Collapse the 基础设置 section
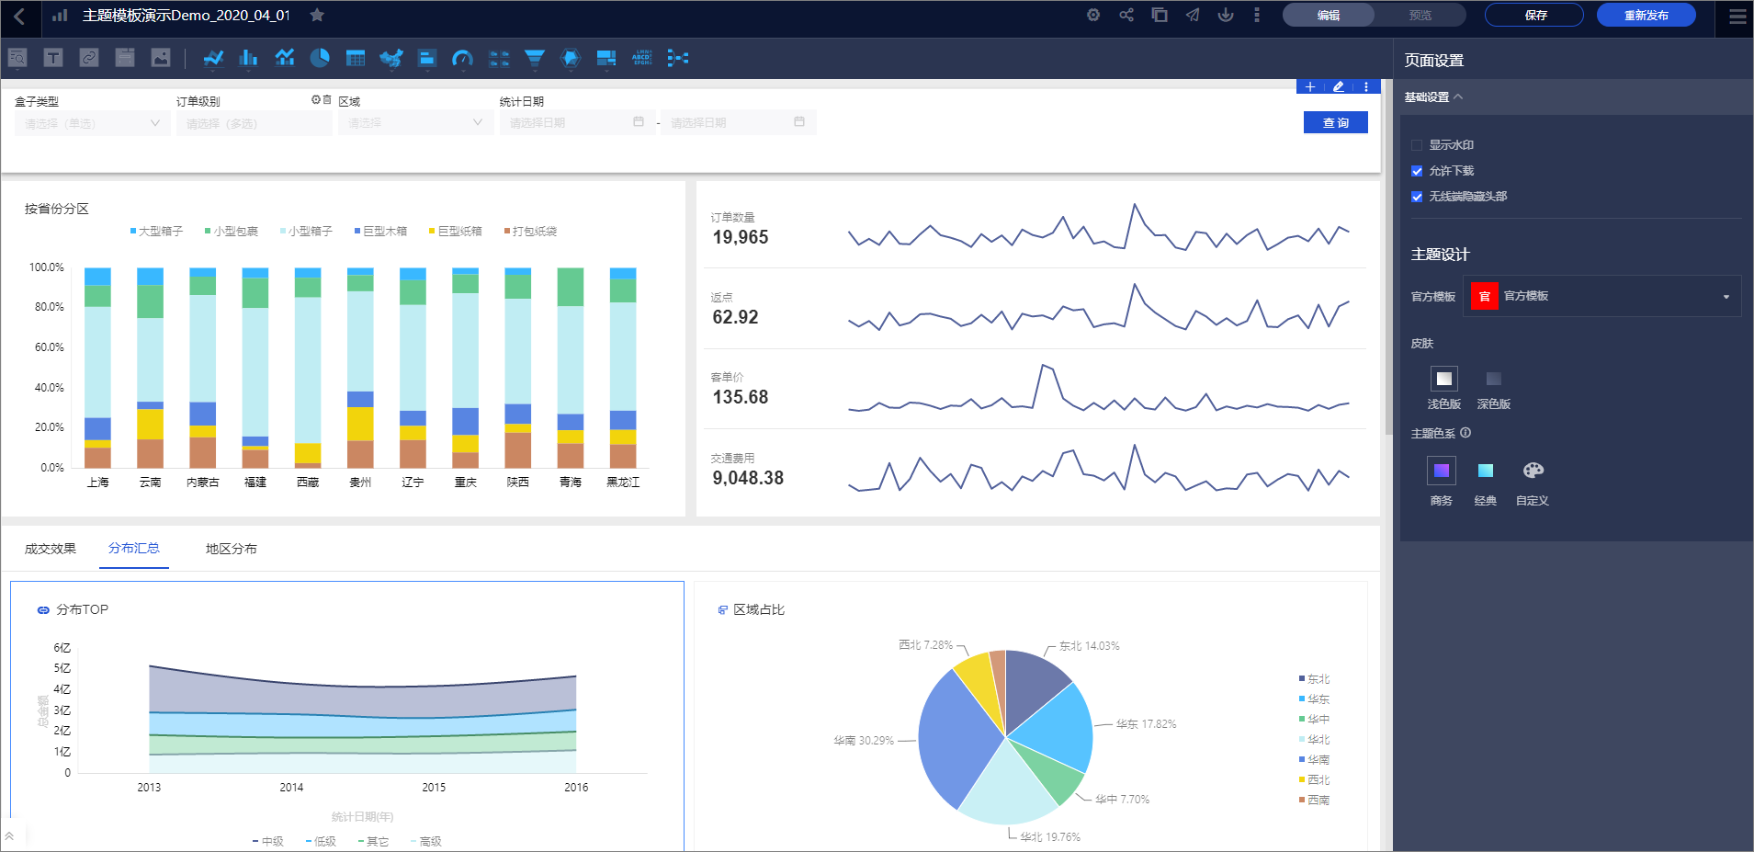Screen dimensions: 1754x852 click(x=1433, y=97)
